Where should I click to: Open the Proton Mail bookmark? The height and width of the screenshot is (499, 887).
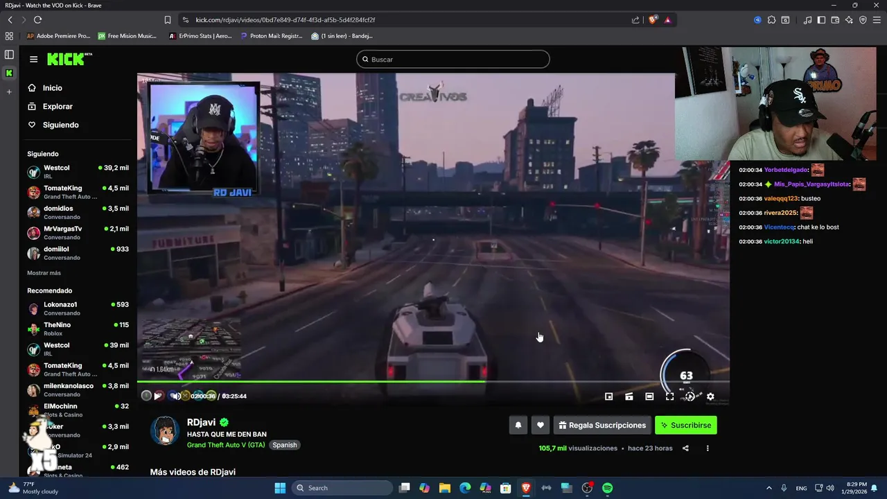coord(272,36)
